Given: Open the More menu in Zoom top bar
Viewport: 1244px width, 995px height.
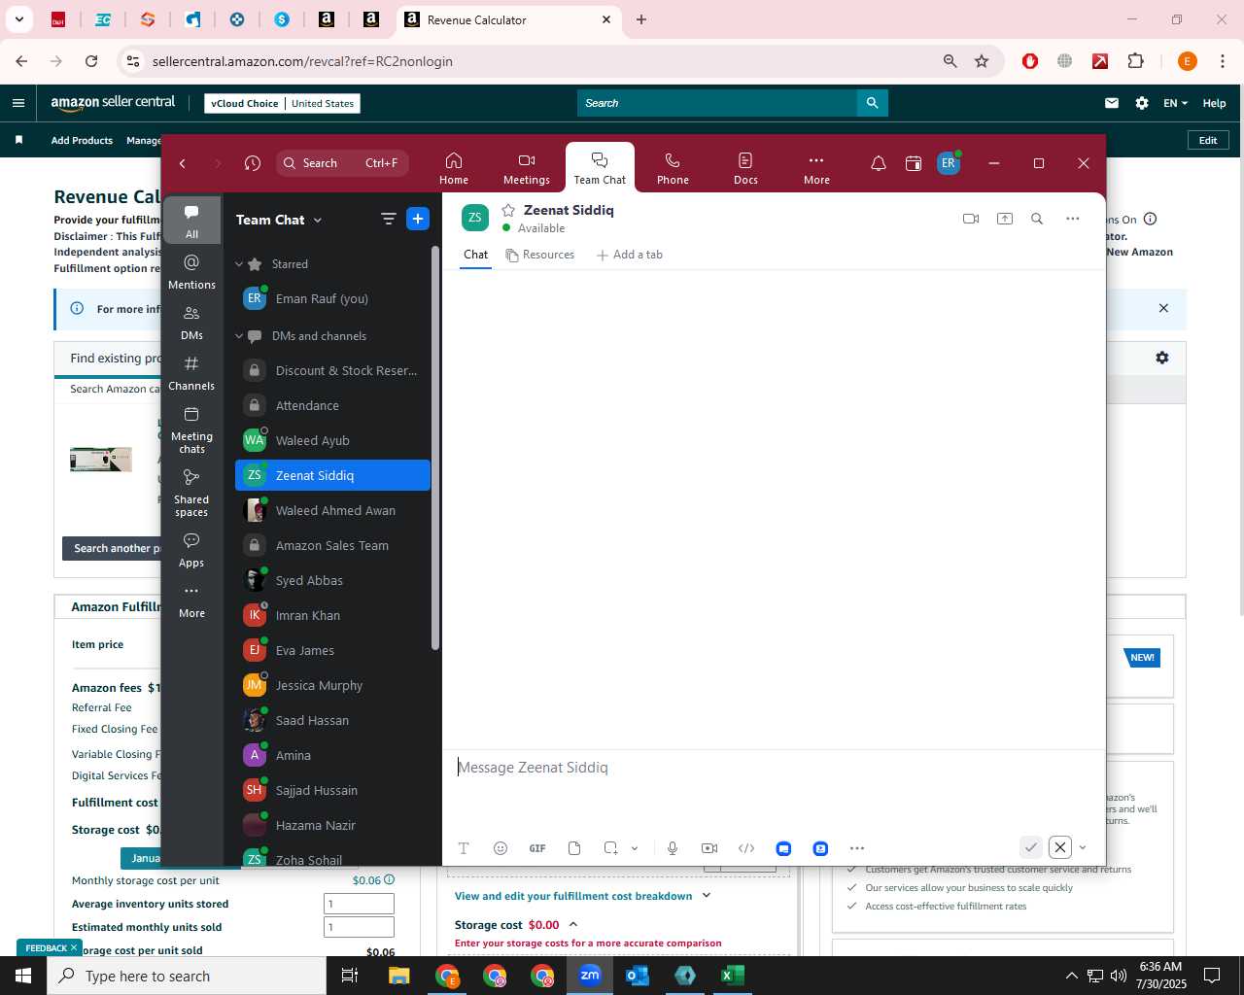Looking at the screenshot, I should pos(816,167).
